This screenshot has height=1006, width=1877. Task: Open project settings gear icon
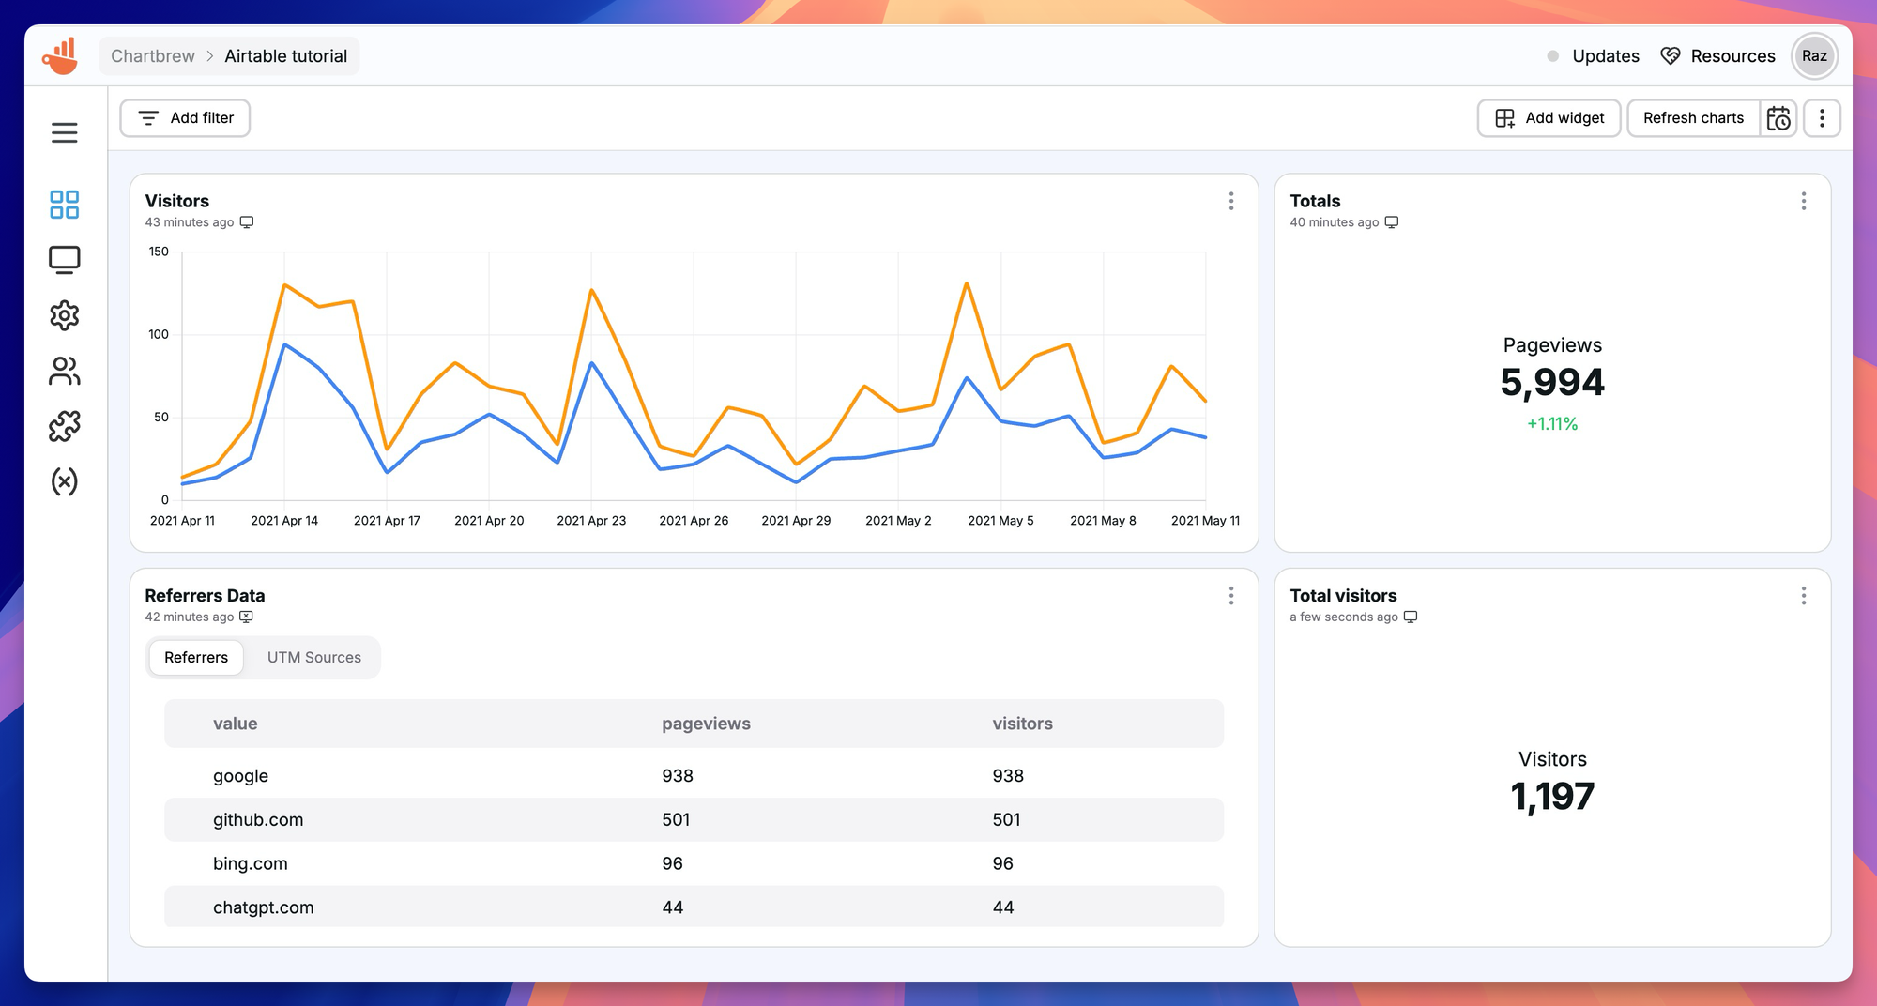(65, 315)
